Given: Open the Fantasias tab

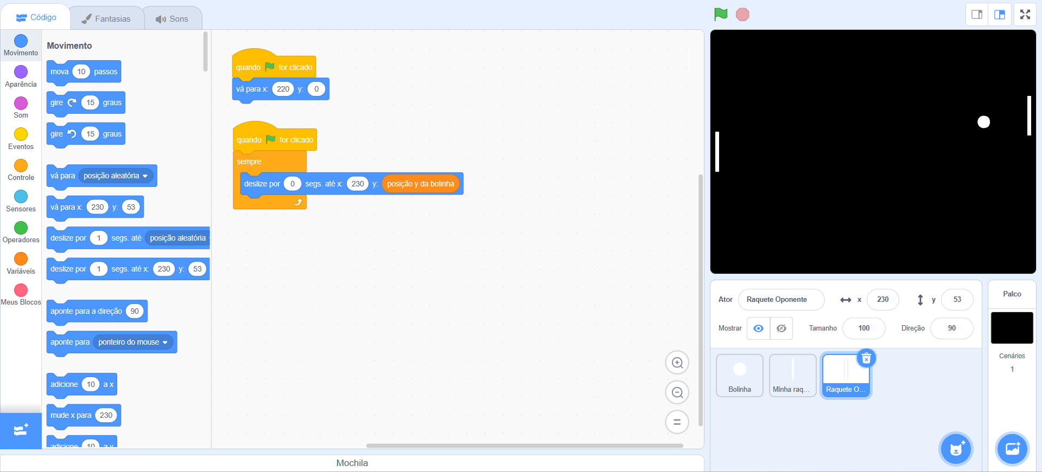Looking at the screenshot, I should [106, 18].
